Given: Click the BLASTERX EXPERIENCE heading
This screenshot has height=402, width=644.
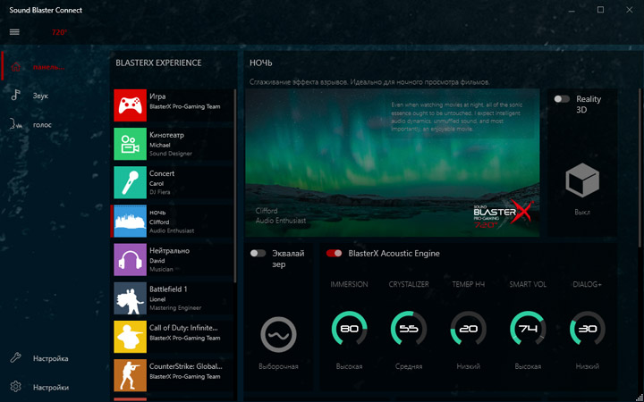Looking at the screenshot, I should click(158, 63).
